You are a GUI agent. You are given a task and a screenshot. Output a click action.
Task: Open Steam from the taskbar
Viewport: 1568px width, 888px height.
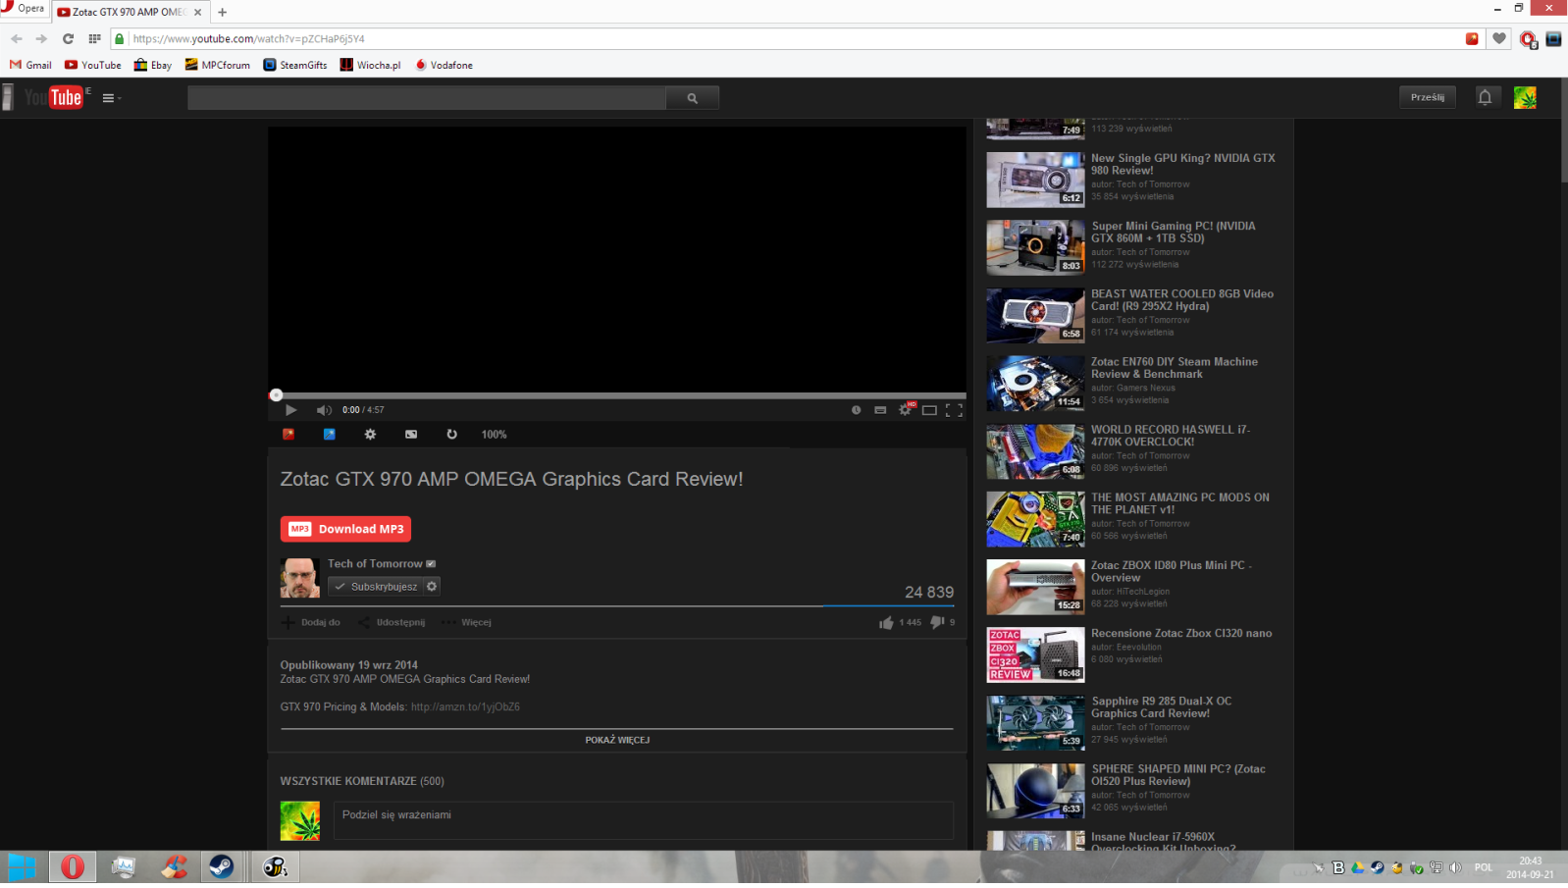[222, 867]
